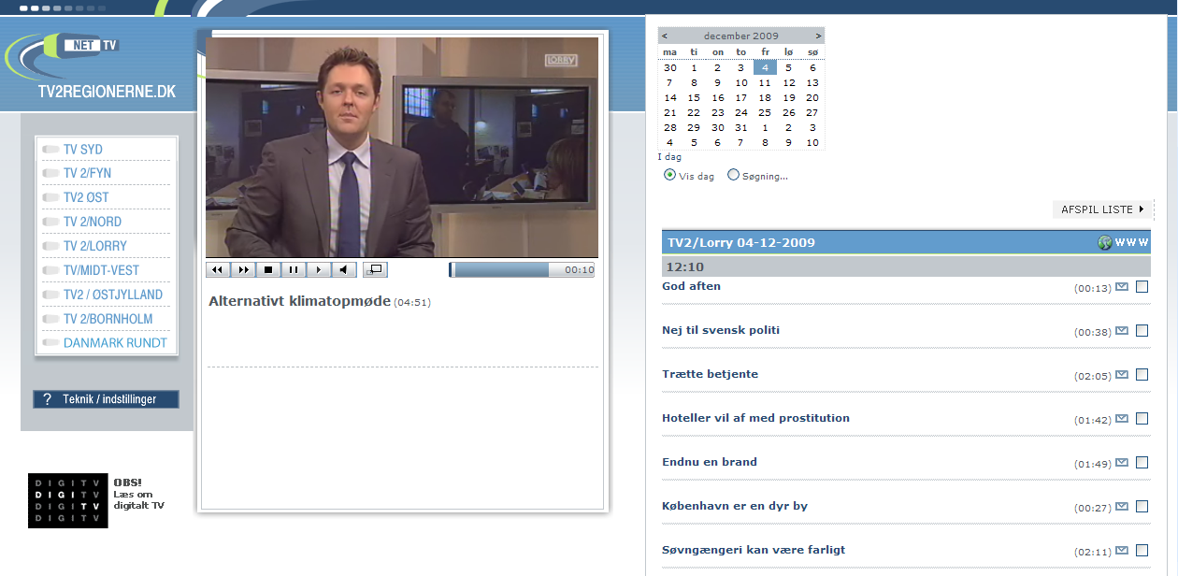The width and height of the screenshot is (1178, 576).
Task: Select the Vis dag radio button
Action: point(669,175)
